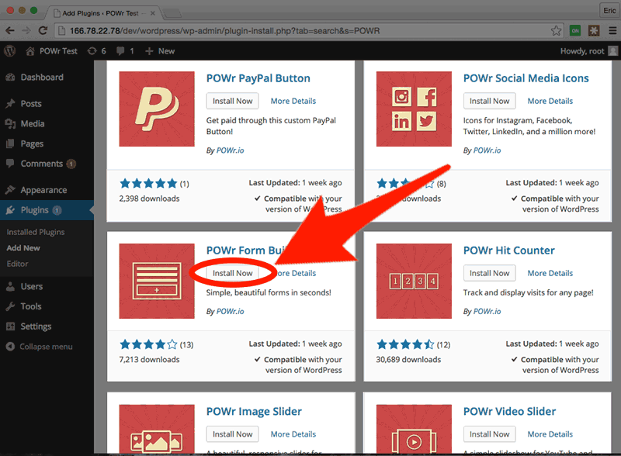Open the plugin Editor submenu item
The image size is (621, 456).
click(x=17, y=264)
